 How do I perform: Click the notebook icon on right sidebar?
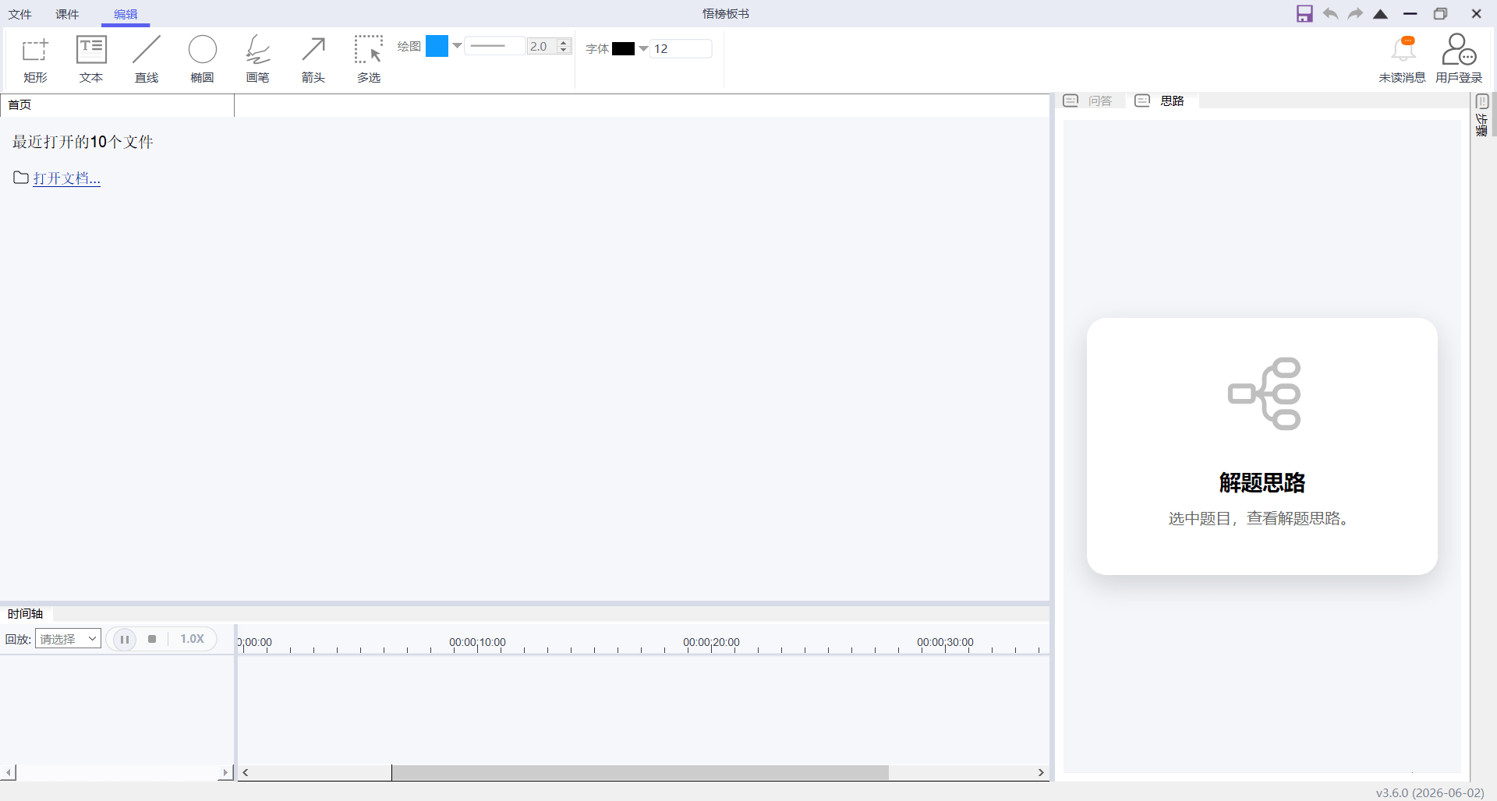coord(1482,102)
